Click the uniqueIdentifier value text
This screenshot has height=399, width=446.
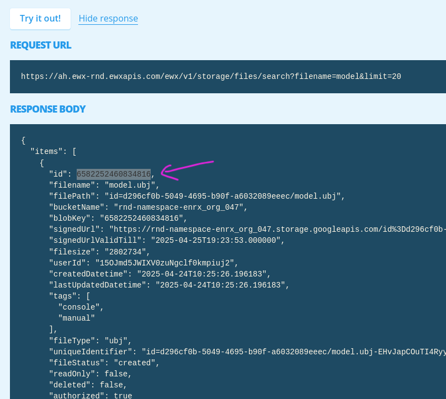click(x=293, y=352)
